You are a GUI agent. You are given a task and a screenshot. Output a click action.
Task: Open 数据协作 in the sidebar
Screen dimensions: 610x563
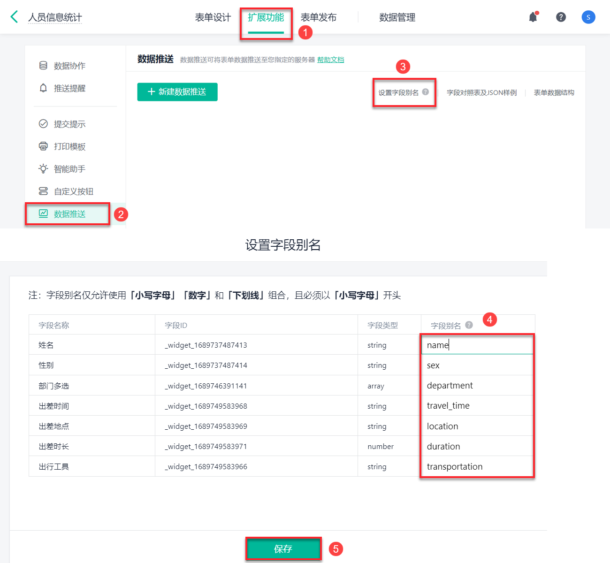pos(69,66)
